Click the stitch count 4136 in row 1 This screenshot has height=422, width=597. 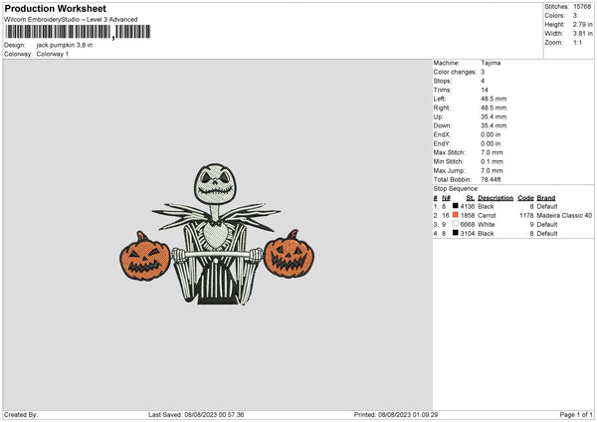[x=468, y=207]
